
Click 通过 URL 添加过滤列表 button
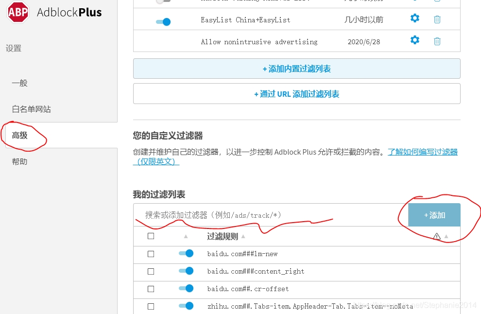click(x=297, y=94)
